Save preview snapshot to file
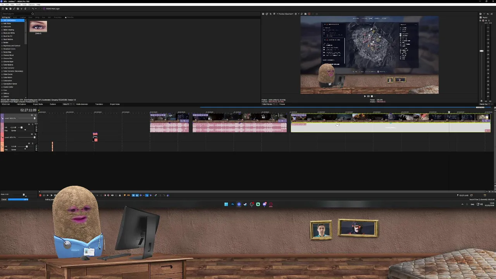 (305, 14)
